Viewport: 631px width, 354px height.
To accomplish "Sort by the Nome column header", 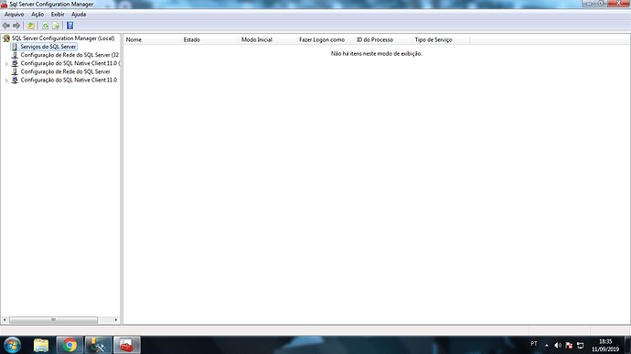I will (152, 39).
